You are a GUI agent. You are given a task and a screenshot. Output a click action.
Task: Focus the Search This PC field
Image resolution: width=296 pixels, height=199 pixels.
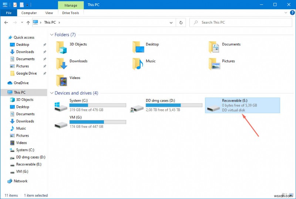tap(241, 23)
